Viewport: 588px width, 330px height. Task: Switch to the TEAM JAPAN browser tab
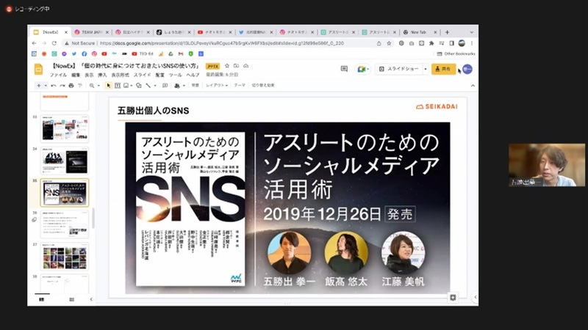pyautogui.click(x=91, y=32)
